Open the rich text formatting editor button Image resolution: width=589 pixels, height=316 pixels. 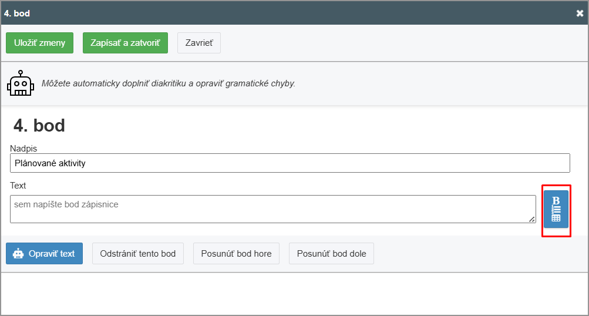(556, 209)
